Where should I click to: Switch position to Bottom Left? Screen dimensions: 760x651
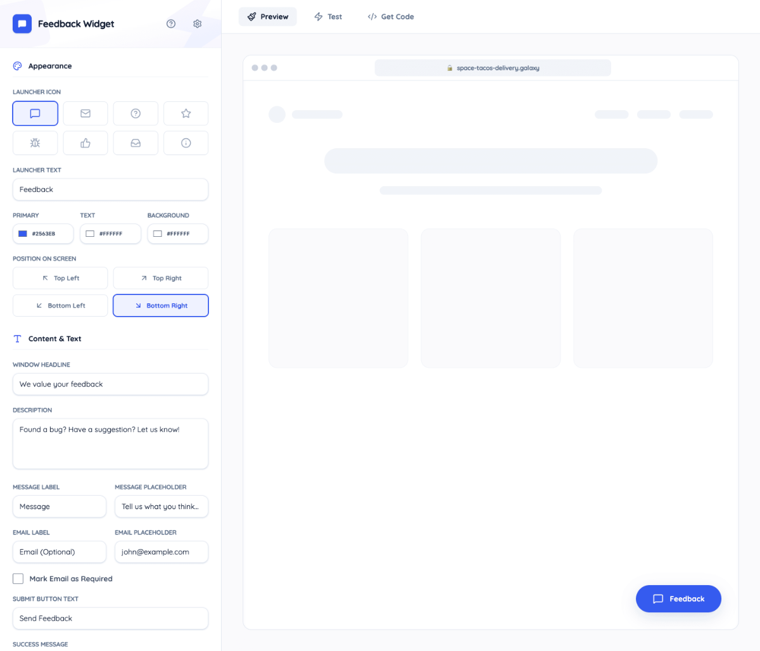[60, 305]
